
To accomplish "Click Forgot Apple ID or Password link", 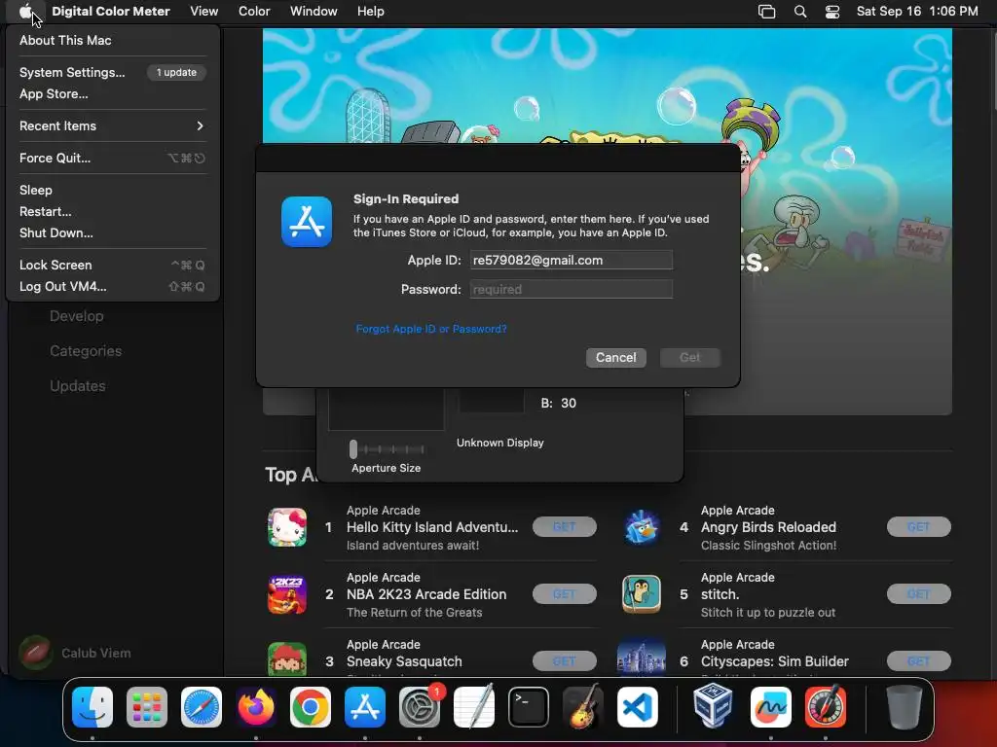I will [431, 329].
